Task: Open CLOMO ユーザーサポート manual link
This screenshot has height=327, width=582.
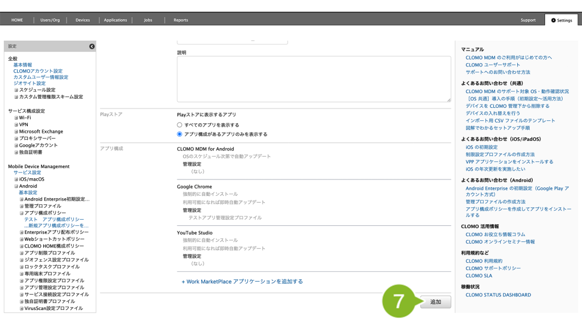Action: (x=493, y=65)
